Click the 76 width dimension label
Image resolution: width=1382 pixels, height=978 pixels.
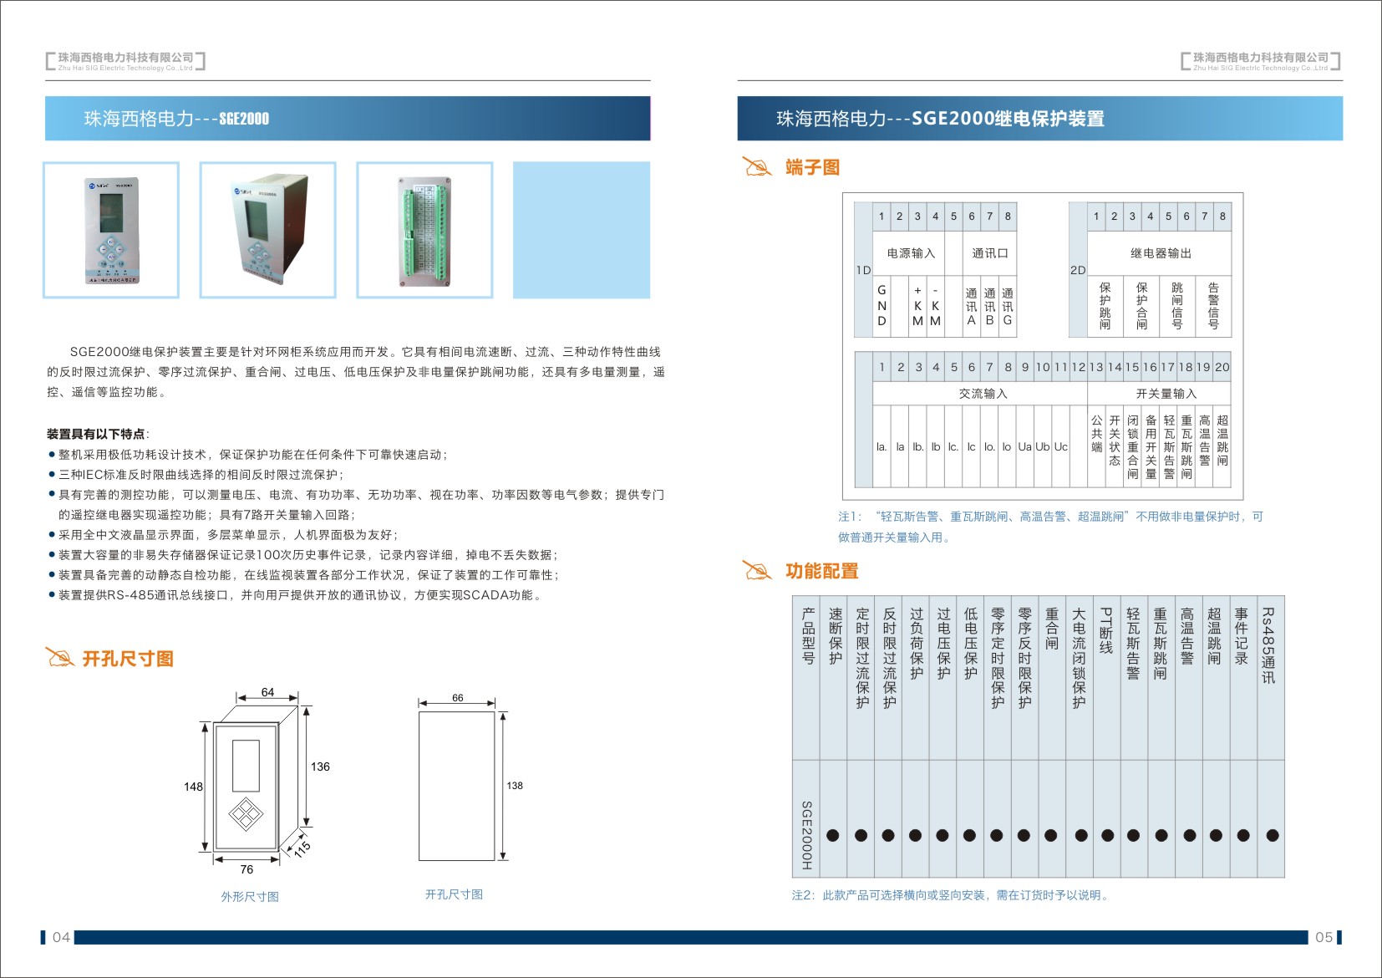[x=246, y=869]
